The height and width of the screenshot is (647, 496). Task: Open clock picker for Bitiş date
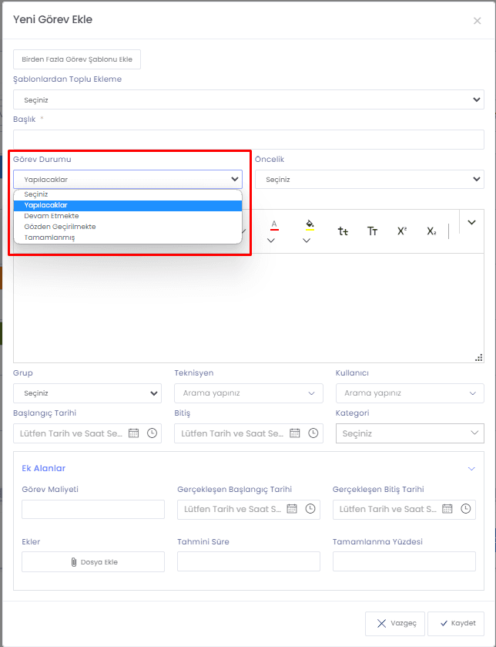313,433
